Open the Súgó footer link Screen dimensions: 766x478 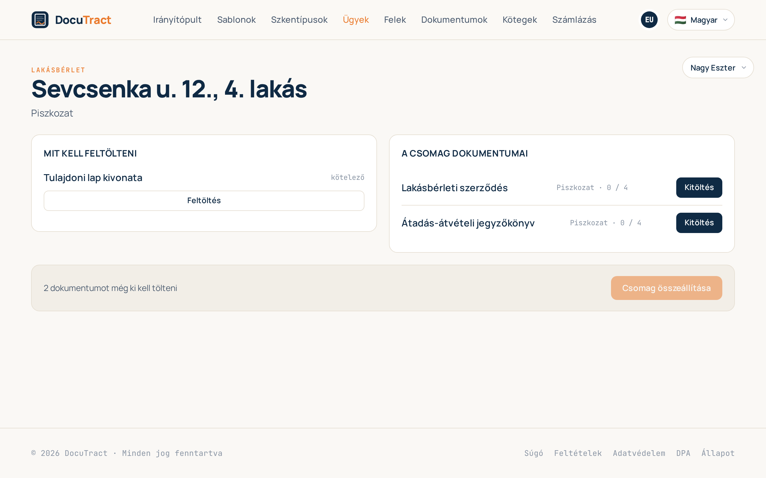click(x=534, y=453)
